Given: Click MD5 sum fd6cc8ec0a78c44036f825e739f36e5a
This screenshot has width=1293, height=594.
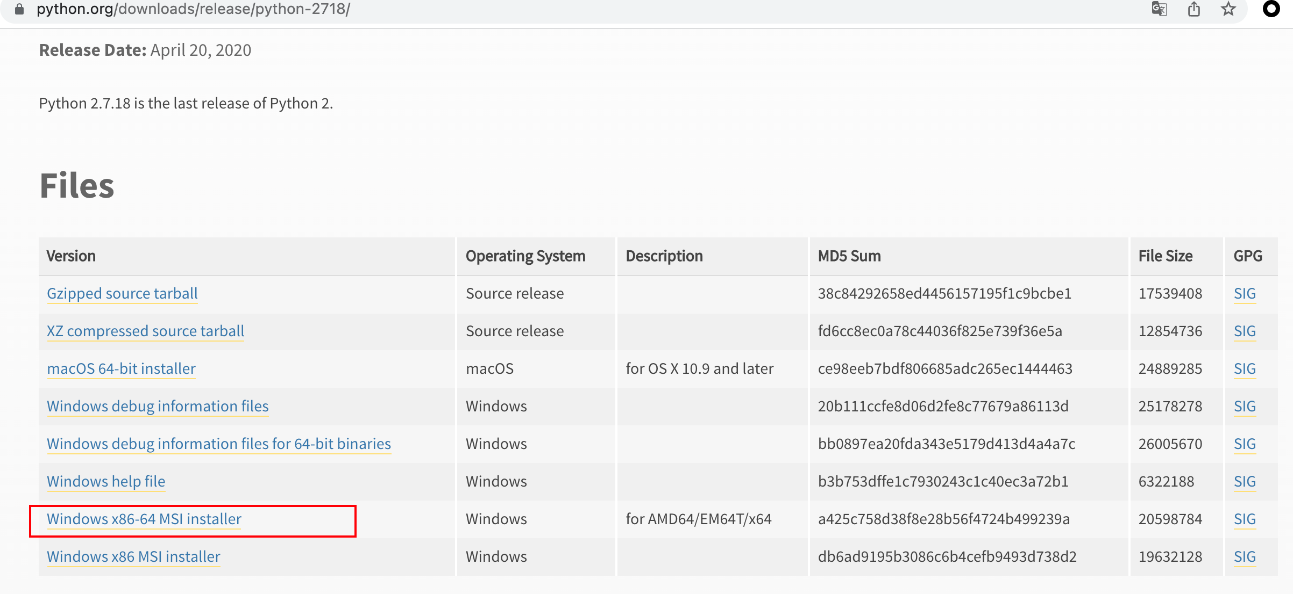Looking at the screenshot, I should click(940, 331).
